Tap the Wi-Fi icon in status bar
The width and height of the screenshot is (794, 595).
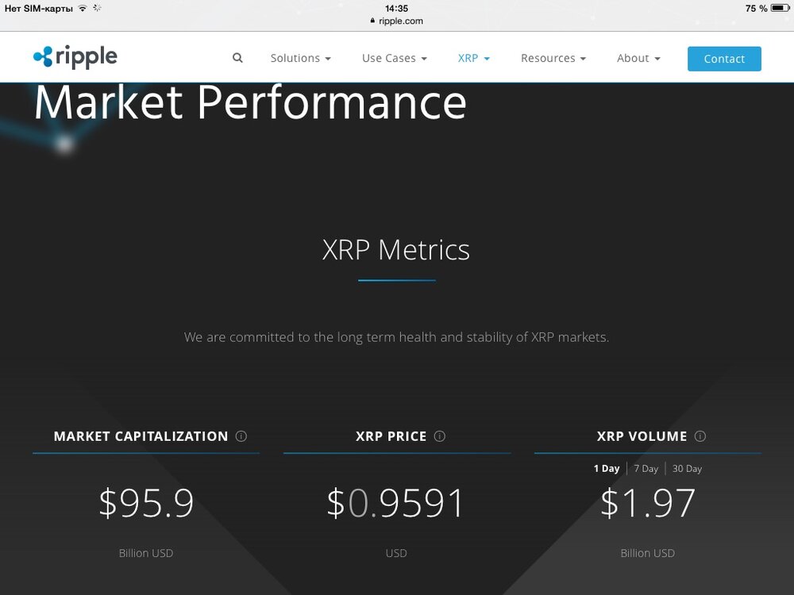(x=83, y=8)
